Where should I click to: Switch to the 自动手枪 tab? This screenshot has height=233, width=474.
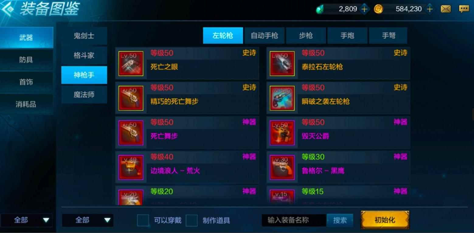pos(264,36)
